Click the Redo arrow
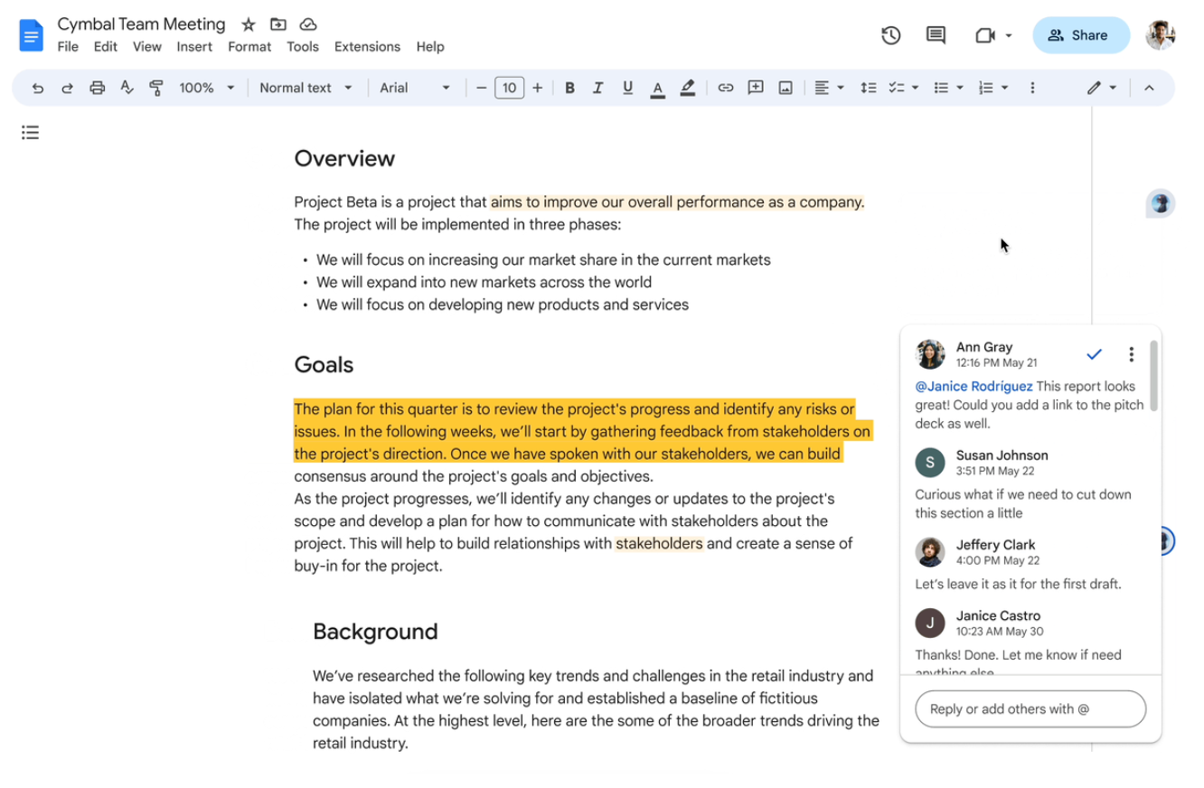The width and height of the screenshot is (1204, 788). coord(67,88)
